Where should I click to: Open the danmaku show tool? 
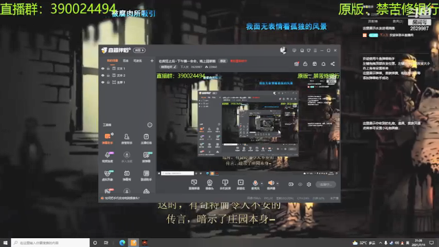point(126,176)
